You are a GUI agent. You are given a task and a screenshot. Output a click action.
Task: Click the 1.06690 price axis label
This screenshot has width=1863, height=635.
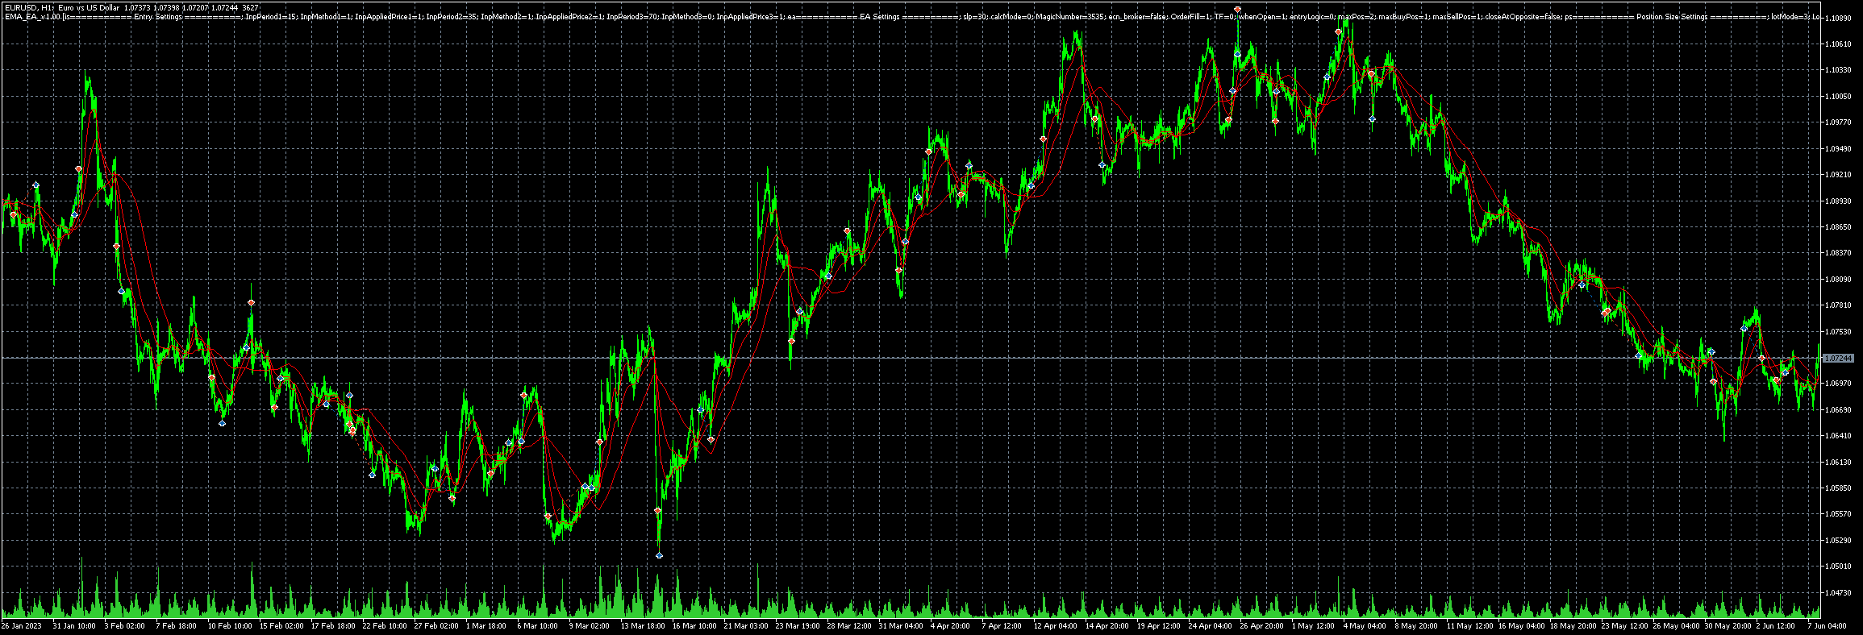(1840, 410)
